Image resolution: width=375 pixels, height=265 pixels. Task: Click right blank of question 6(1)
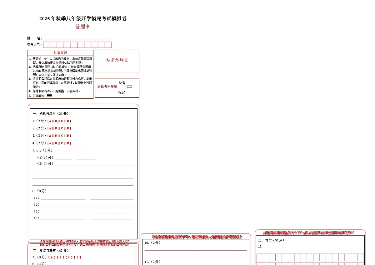pos(112,198)
